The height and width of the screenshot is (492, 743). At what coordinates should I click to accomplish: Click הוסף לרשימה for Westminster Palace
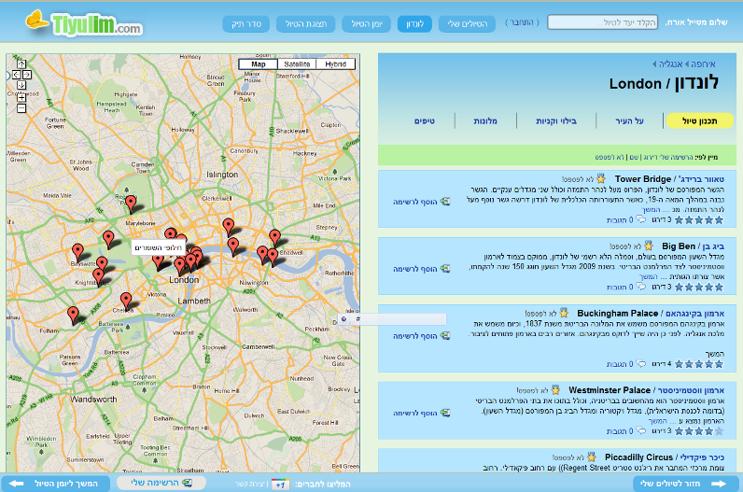coord(415,414)
